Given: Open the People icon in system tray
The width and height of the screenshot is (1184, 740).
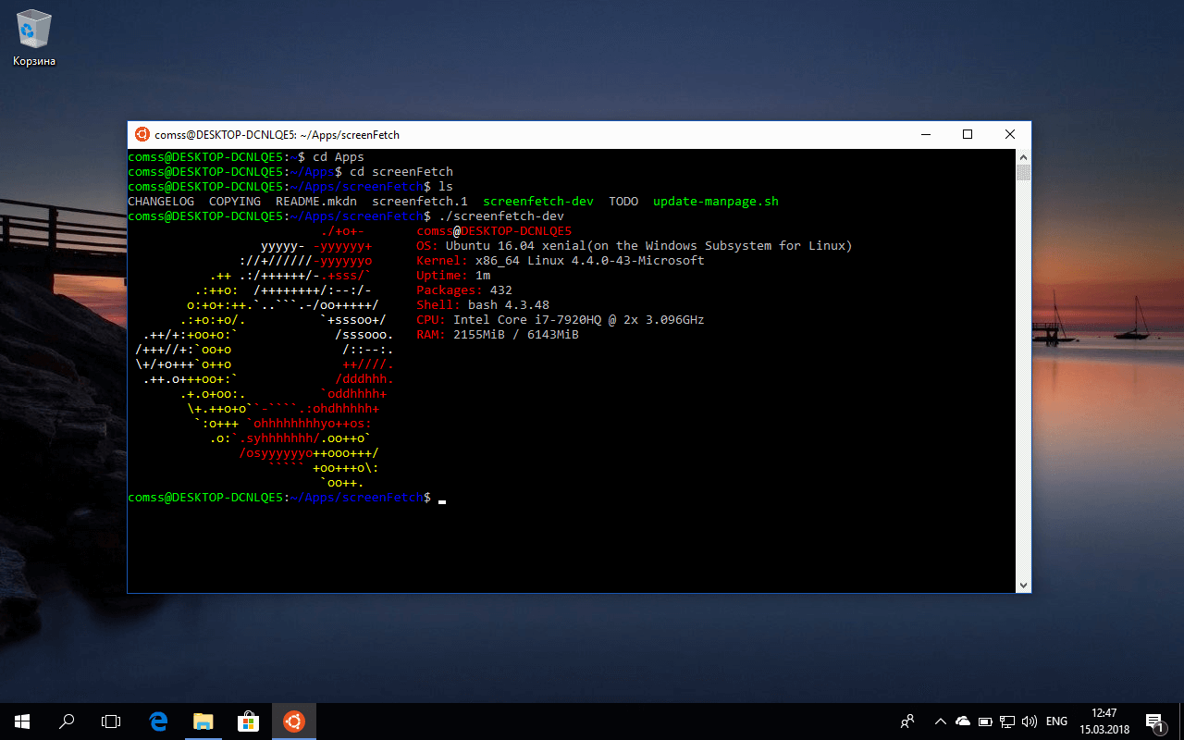Looking at the screenshot, I should pos(907,721).
